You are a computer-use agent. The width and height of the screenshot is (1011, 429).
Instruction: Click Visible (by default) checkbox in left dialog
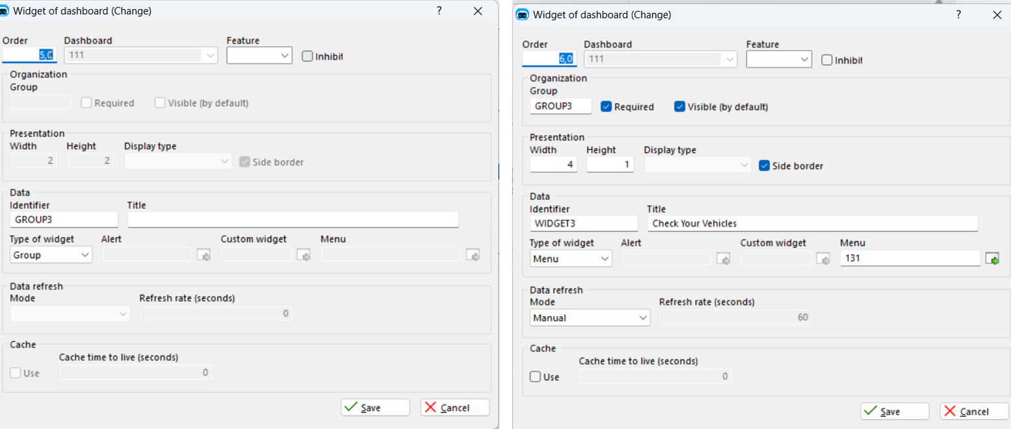click(159, 103)
